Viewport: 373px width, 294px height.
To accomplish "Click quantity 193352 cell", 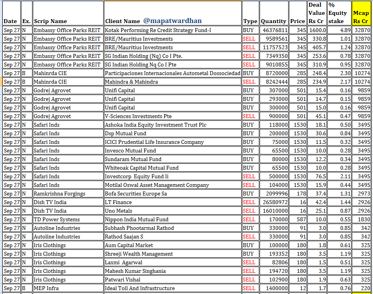I will tap(274, 254).
